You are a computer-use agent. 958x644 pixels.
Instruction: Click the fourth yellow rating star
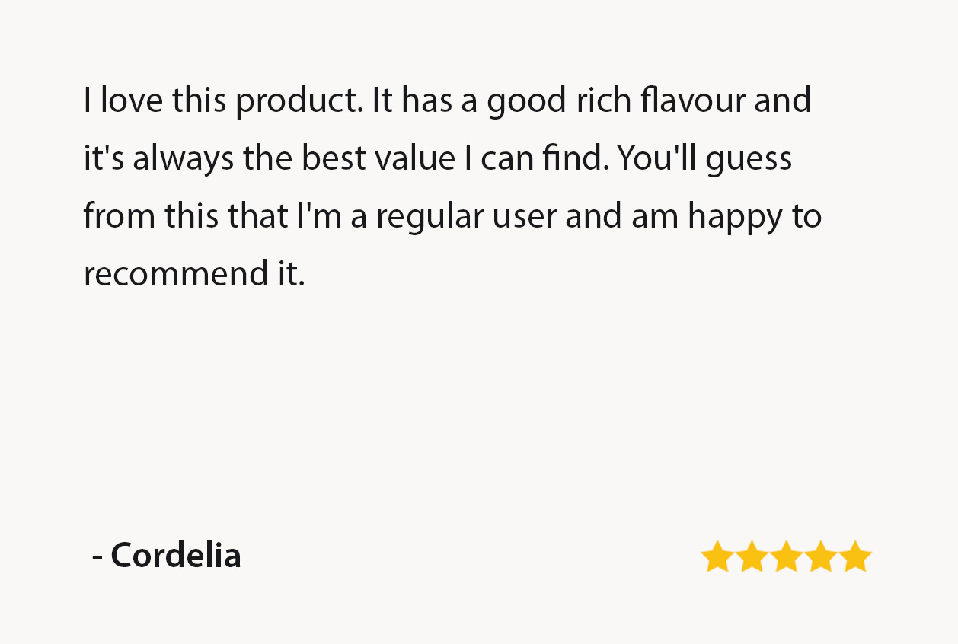click(821, 556)
